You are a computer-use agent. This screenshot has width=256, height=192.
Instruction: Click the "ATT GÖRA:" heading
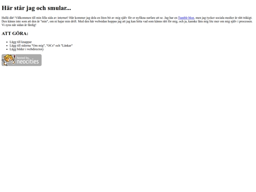15,34
